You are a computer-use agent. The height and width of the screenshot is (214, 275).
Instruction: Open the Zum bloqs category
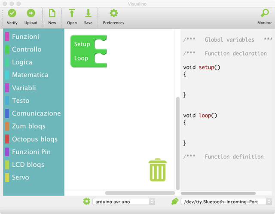click(28, 126)
